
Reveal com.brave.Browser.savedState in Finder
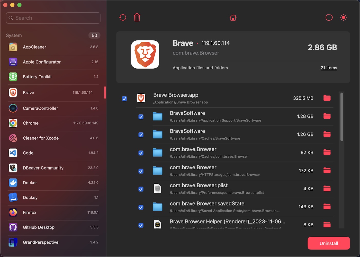coord(327,207)
